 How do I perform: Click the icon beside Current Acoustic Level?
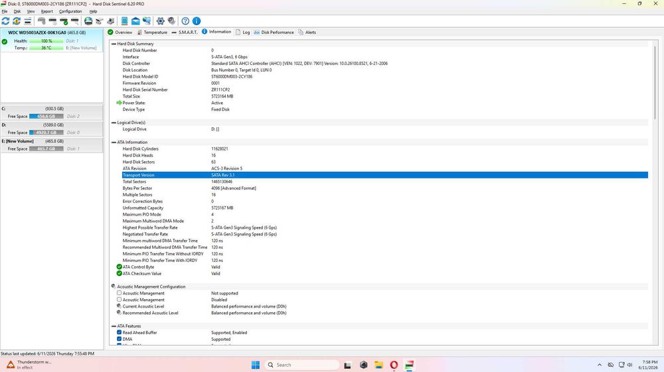click(119, 306)
